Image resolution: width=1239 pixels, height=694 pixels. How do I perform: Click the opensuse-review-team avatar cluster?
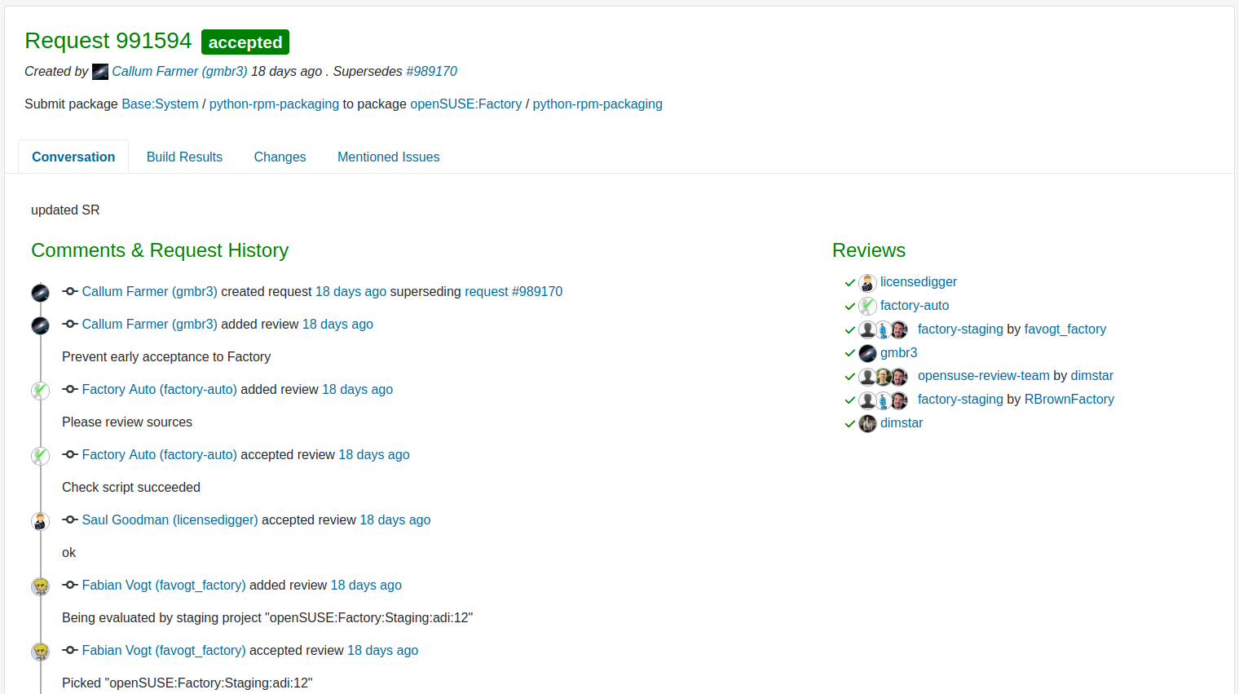[x=883, y=376]
